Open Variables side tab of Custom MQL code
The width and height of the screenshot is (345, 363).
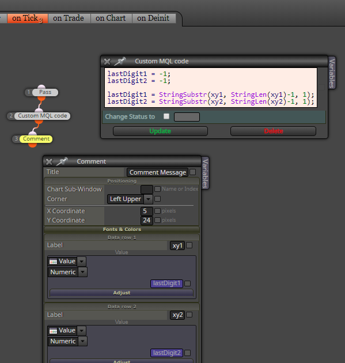coord(332,73)
